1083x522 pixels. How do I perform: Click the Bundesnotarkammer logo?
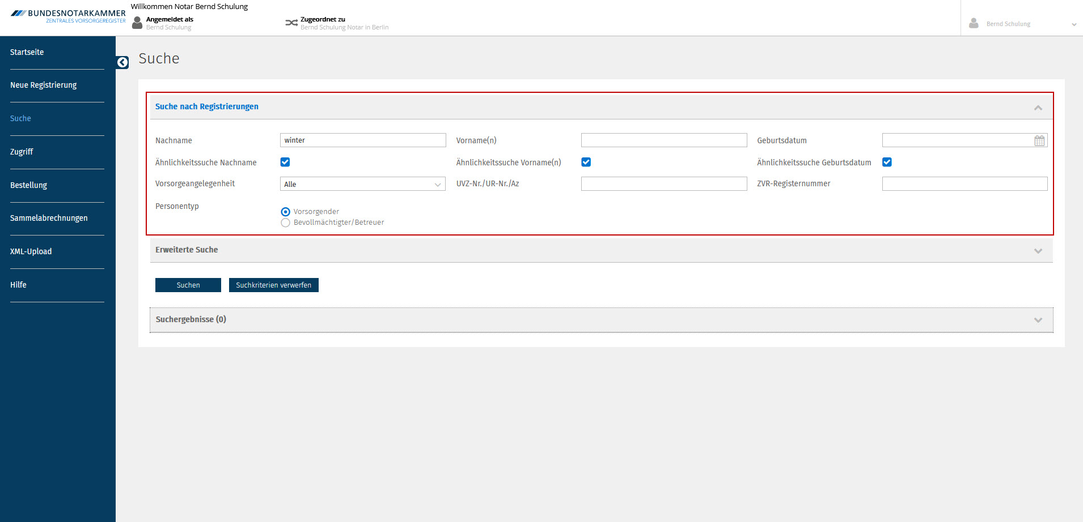click(x=68, y=16)
